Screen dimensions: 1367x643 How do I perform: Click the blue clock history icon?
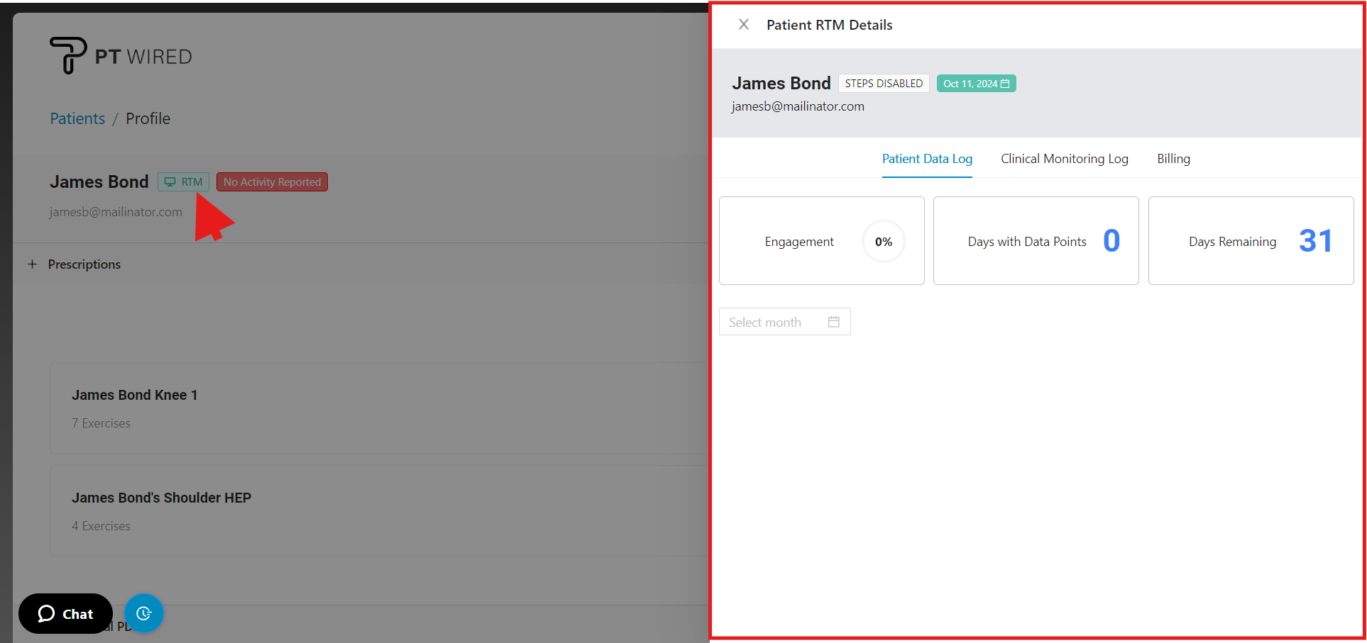144,613
